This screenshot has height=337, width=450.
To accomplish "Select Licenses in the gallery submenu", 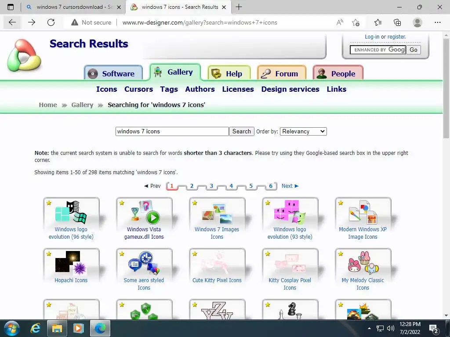I will (238, 89).
